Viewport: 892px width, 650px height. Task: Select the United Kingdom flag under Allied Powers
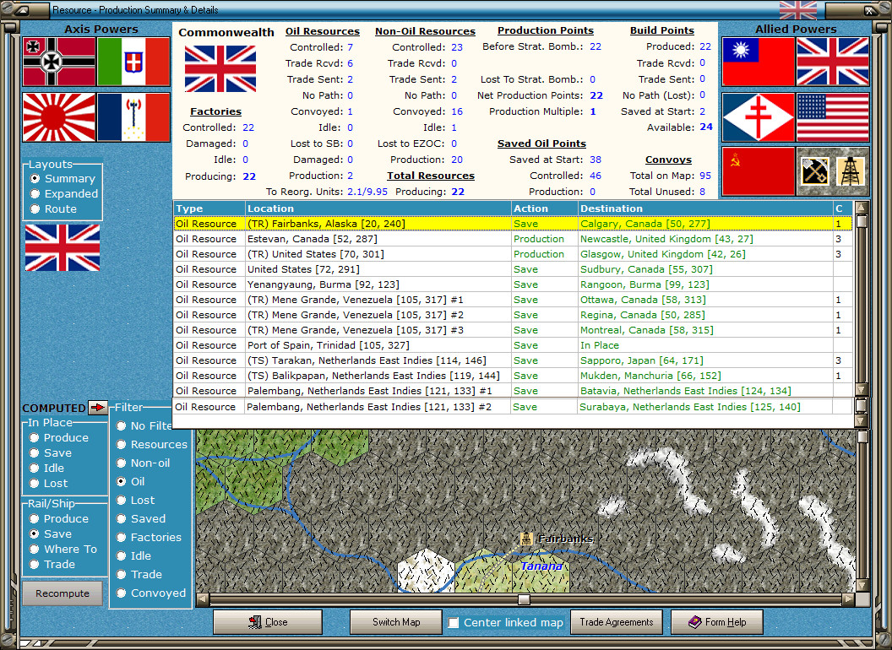(833, 62)
